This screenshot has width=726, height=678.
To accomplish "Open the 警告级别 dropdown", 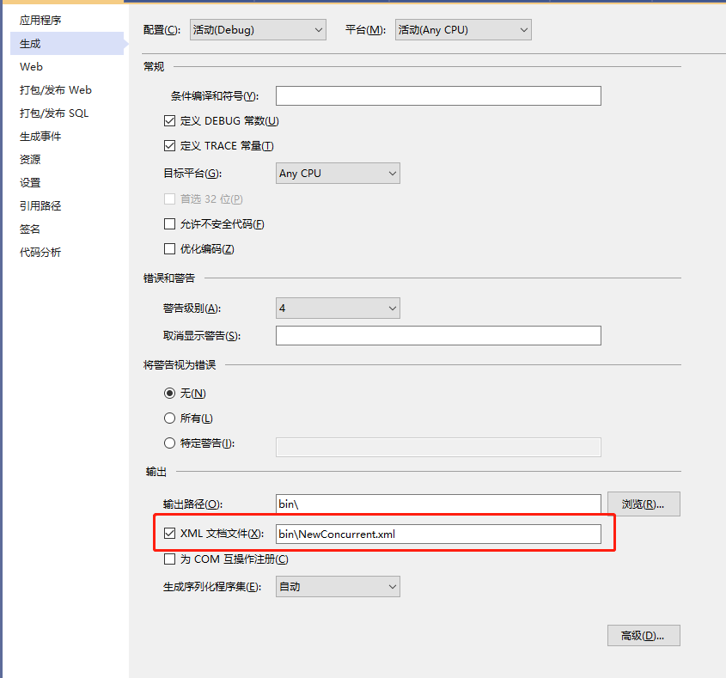I will [x=338, y=308].
